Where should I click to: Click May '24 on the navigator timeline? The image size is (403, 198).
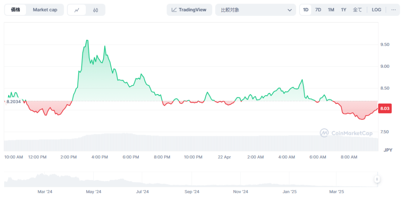[x=93, y=192]
